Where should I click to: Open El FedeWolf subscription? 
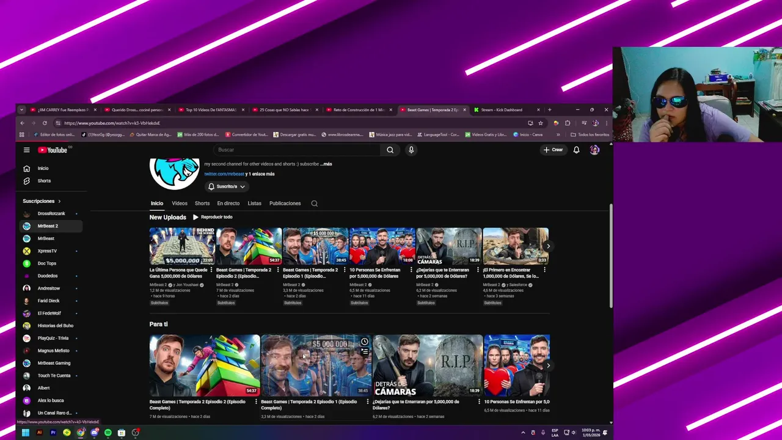50,313
